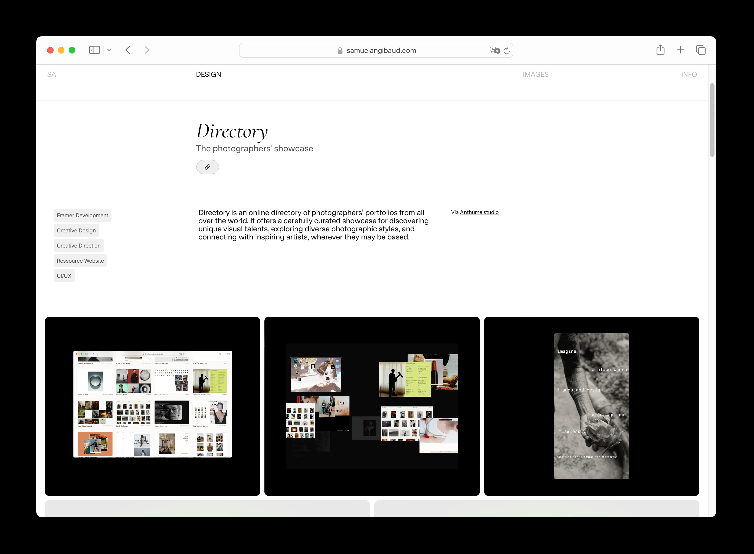Click the Safari share icon
This screenshot has height=554, width=754.
tap(660, 50)
